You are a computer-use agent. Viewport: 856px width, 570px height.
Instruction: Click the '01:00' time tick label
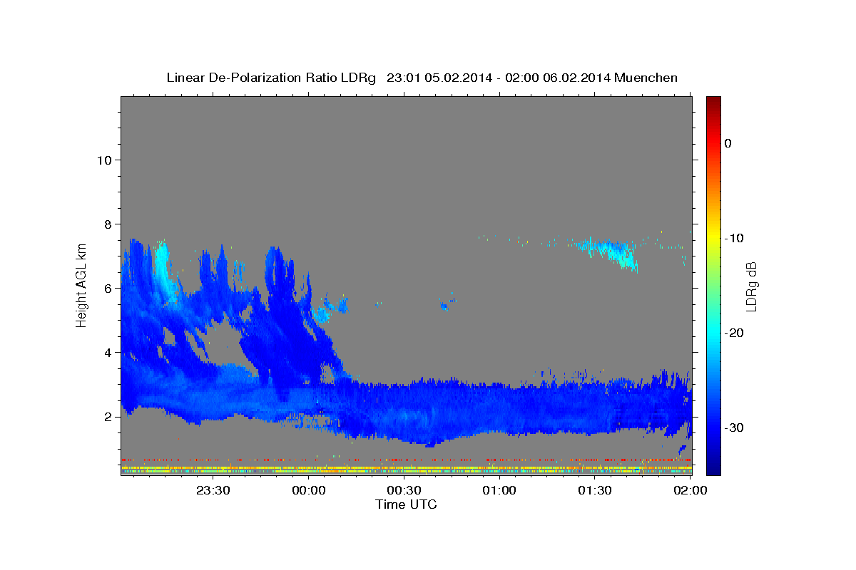point(499,490)
